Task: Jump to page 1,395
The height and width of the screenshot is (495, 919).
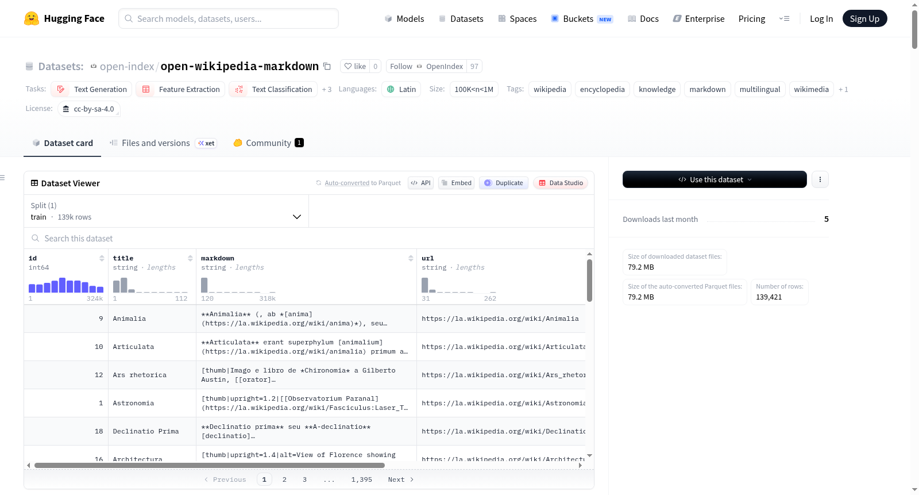Action: click(362, 479)
